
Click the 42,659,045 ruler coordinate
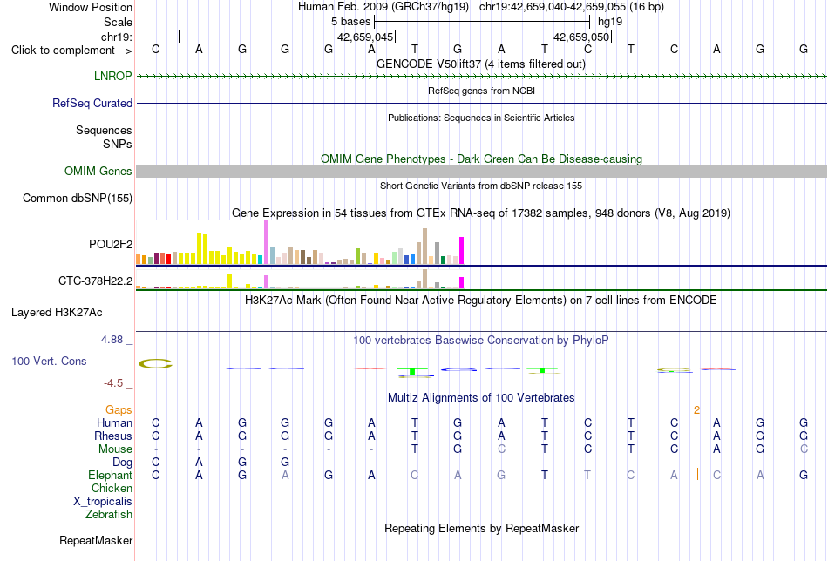(x=365, y=37)
